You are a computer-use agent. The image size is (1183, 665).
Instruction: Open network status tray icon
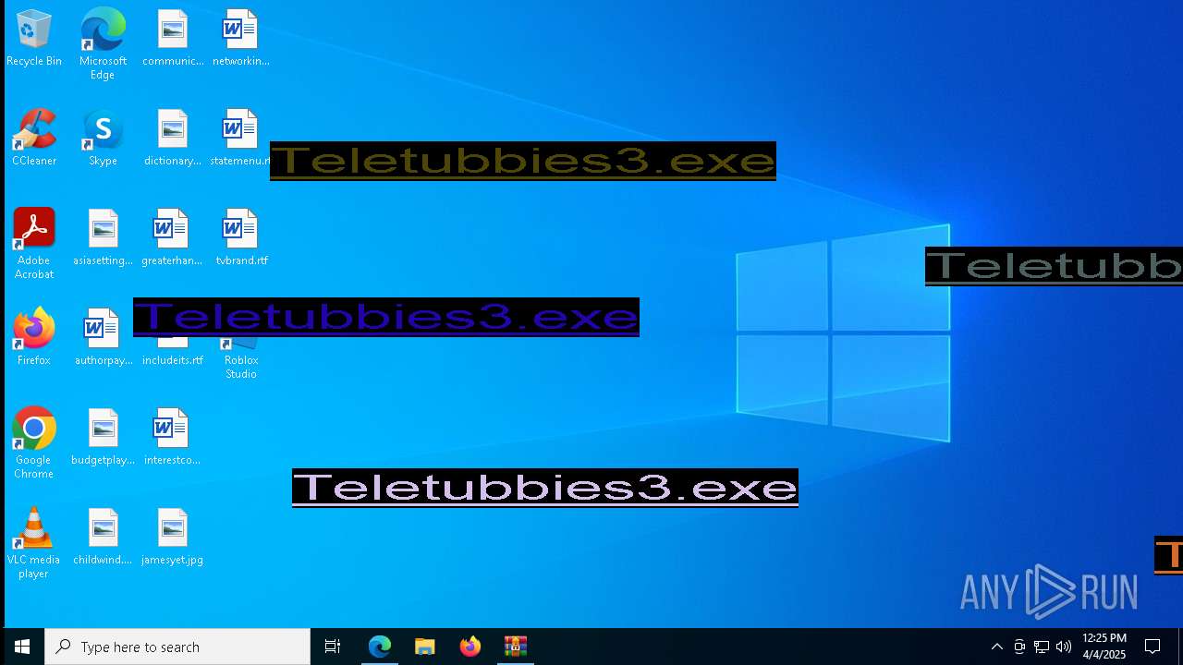click(1042, 647)
